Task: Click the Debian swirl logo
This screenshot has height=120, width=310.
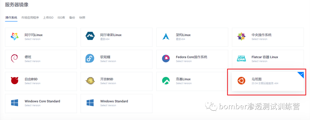Action: point(14,59)
